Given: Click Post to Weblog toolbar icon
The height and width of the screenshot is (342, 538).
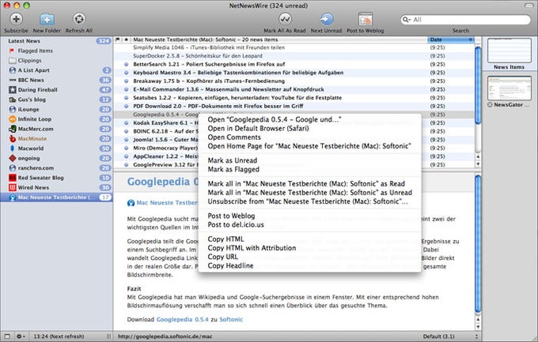Looking at the screenshot, I should coord(365,19).
